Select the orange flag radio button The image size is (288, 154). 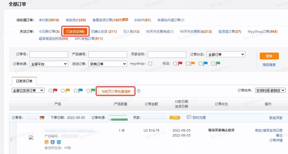pyautogui.click(x=63, y=91)
